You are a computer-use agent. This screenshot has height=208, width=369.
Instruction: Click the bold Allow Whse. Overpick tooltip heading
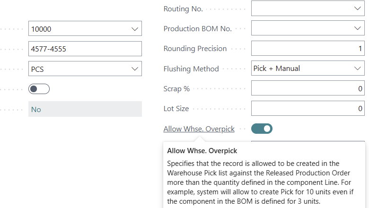tap(202, 151)
